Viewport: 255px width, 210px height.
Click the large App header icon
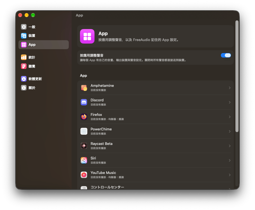pos(87,36)
